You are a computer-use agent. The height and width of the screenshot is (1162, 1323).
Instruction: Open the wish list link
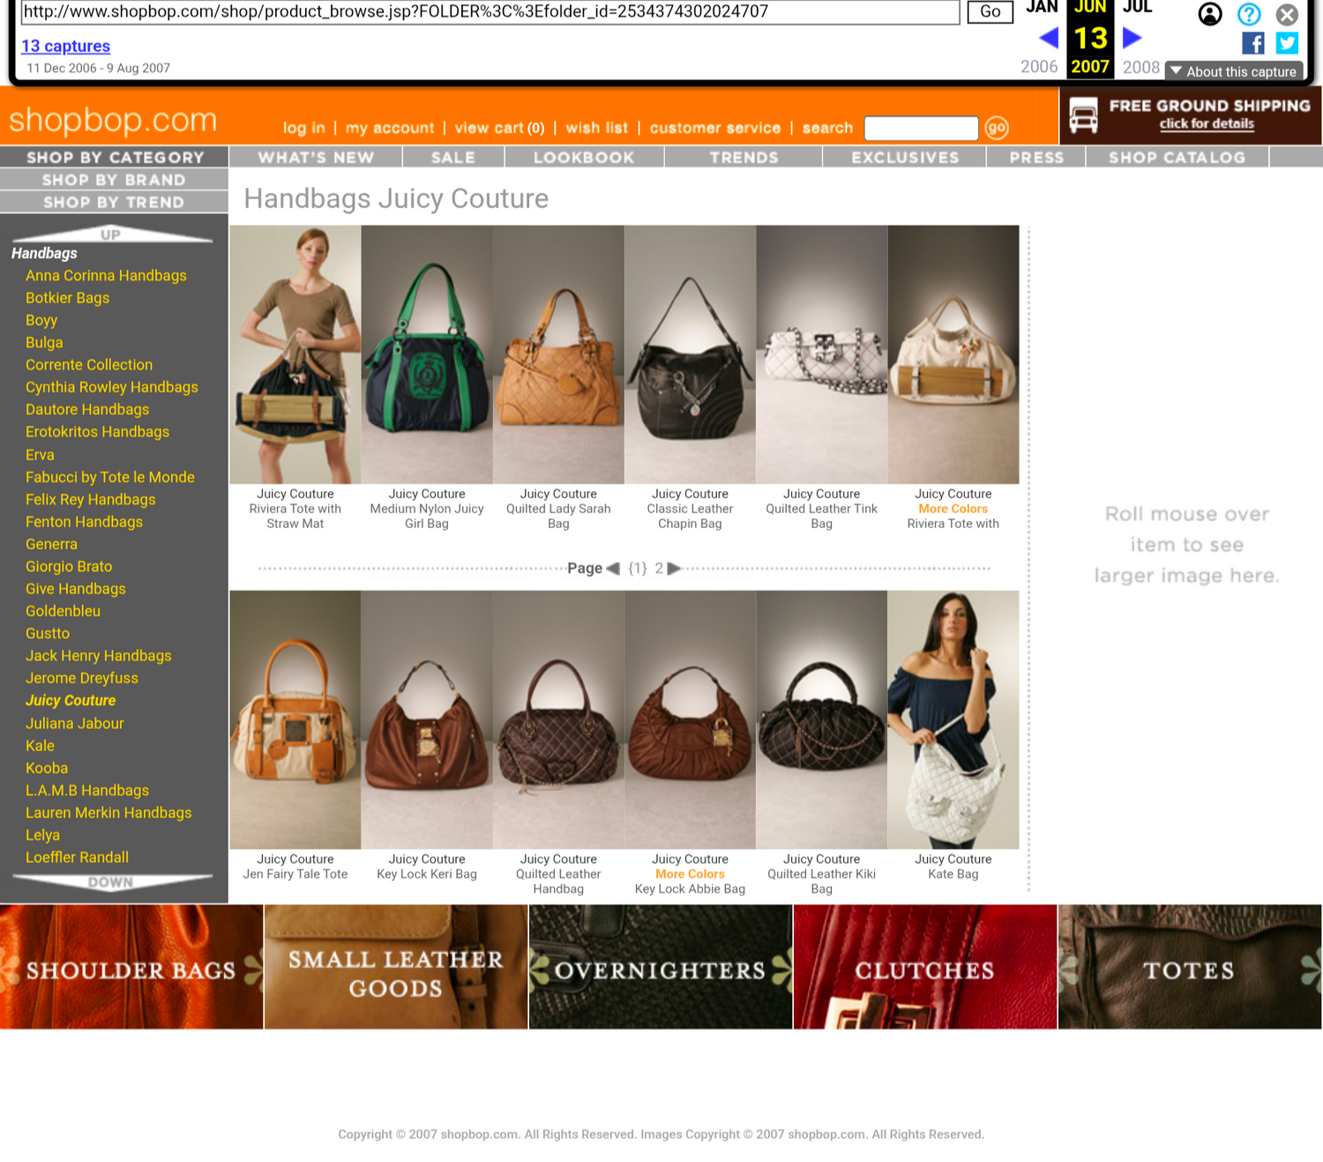[x=597, y=128]
